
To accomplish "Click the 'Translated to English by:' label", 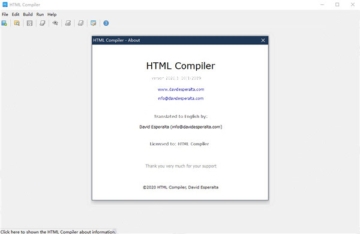I will (x=181, y=116).
